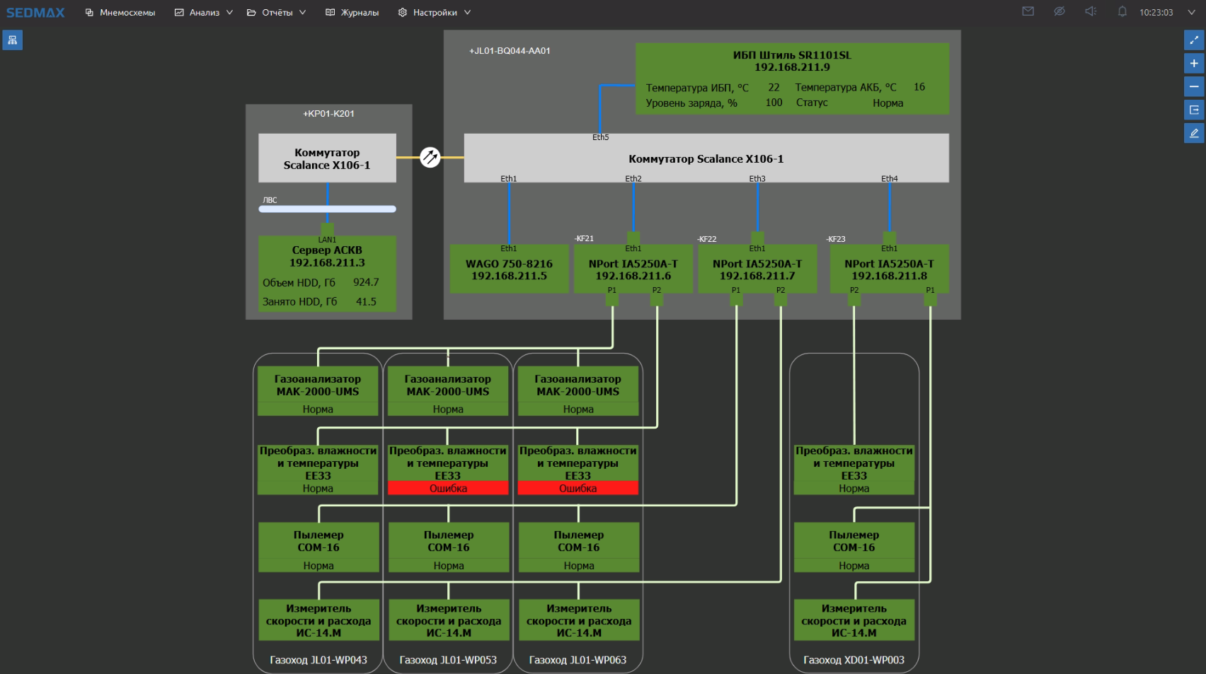Click the SEDMAX logo
Image resolution: width=1206 pixels, height=674 pixels.
pyautogui.click(x=35, y=12)
